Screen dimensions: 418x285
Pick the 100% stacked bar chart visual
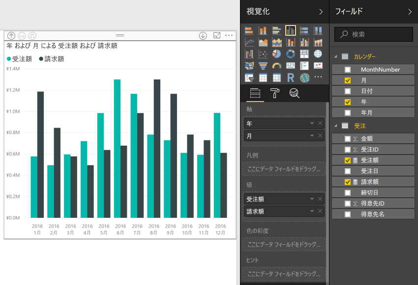304,31
